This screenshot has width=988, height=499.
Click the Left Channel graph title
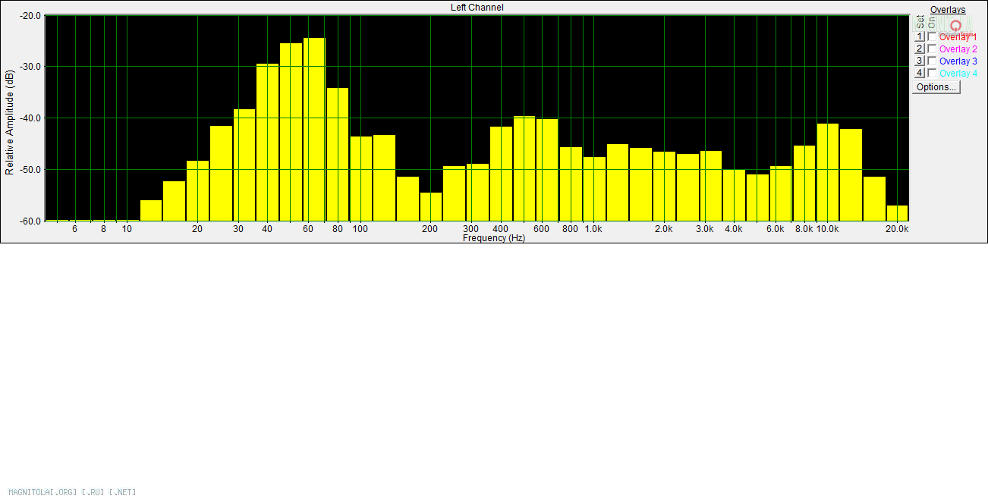click(x=477, y=8)
